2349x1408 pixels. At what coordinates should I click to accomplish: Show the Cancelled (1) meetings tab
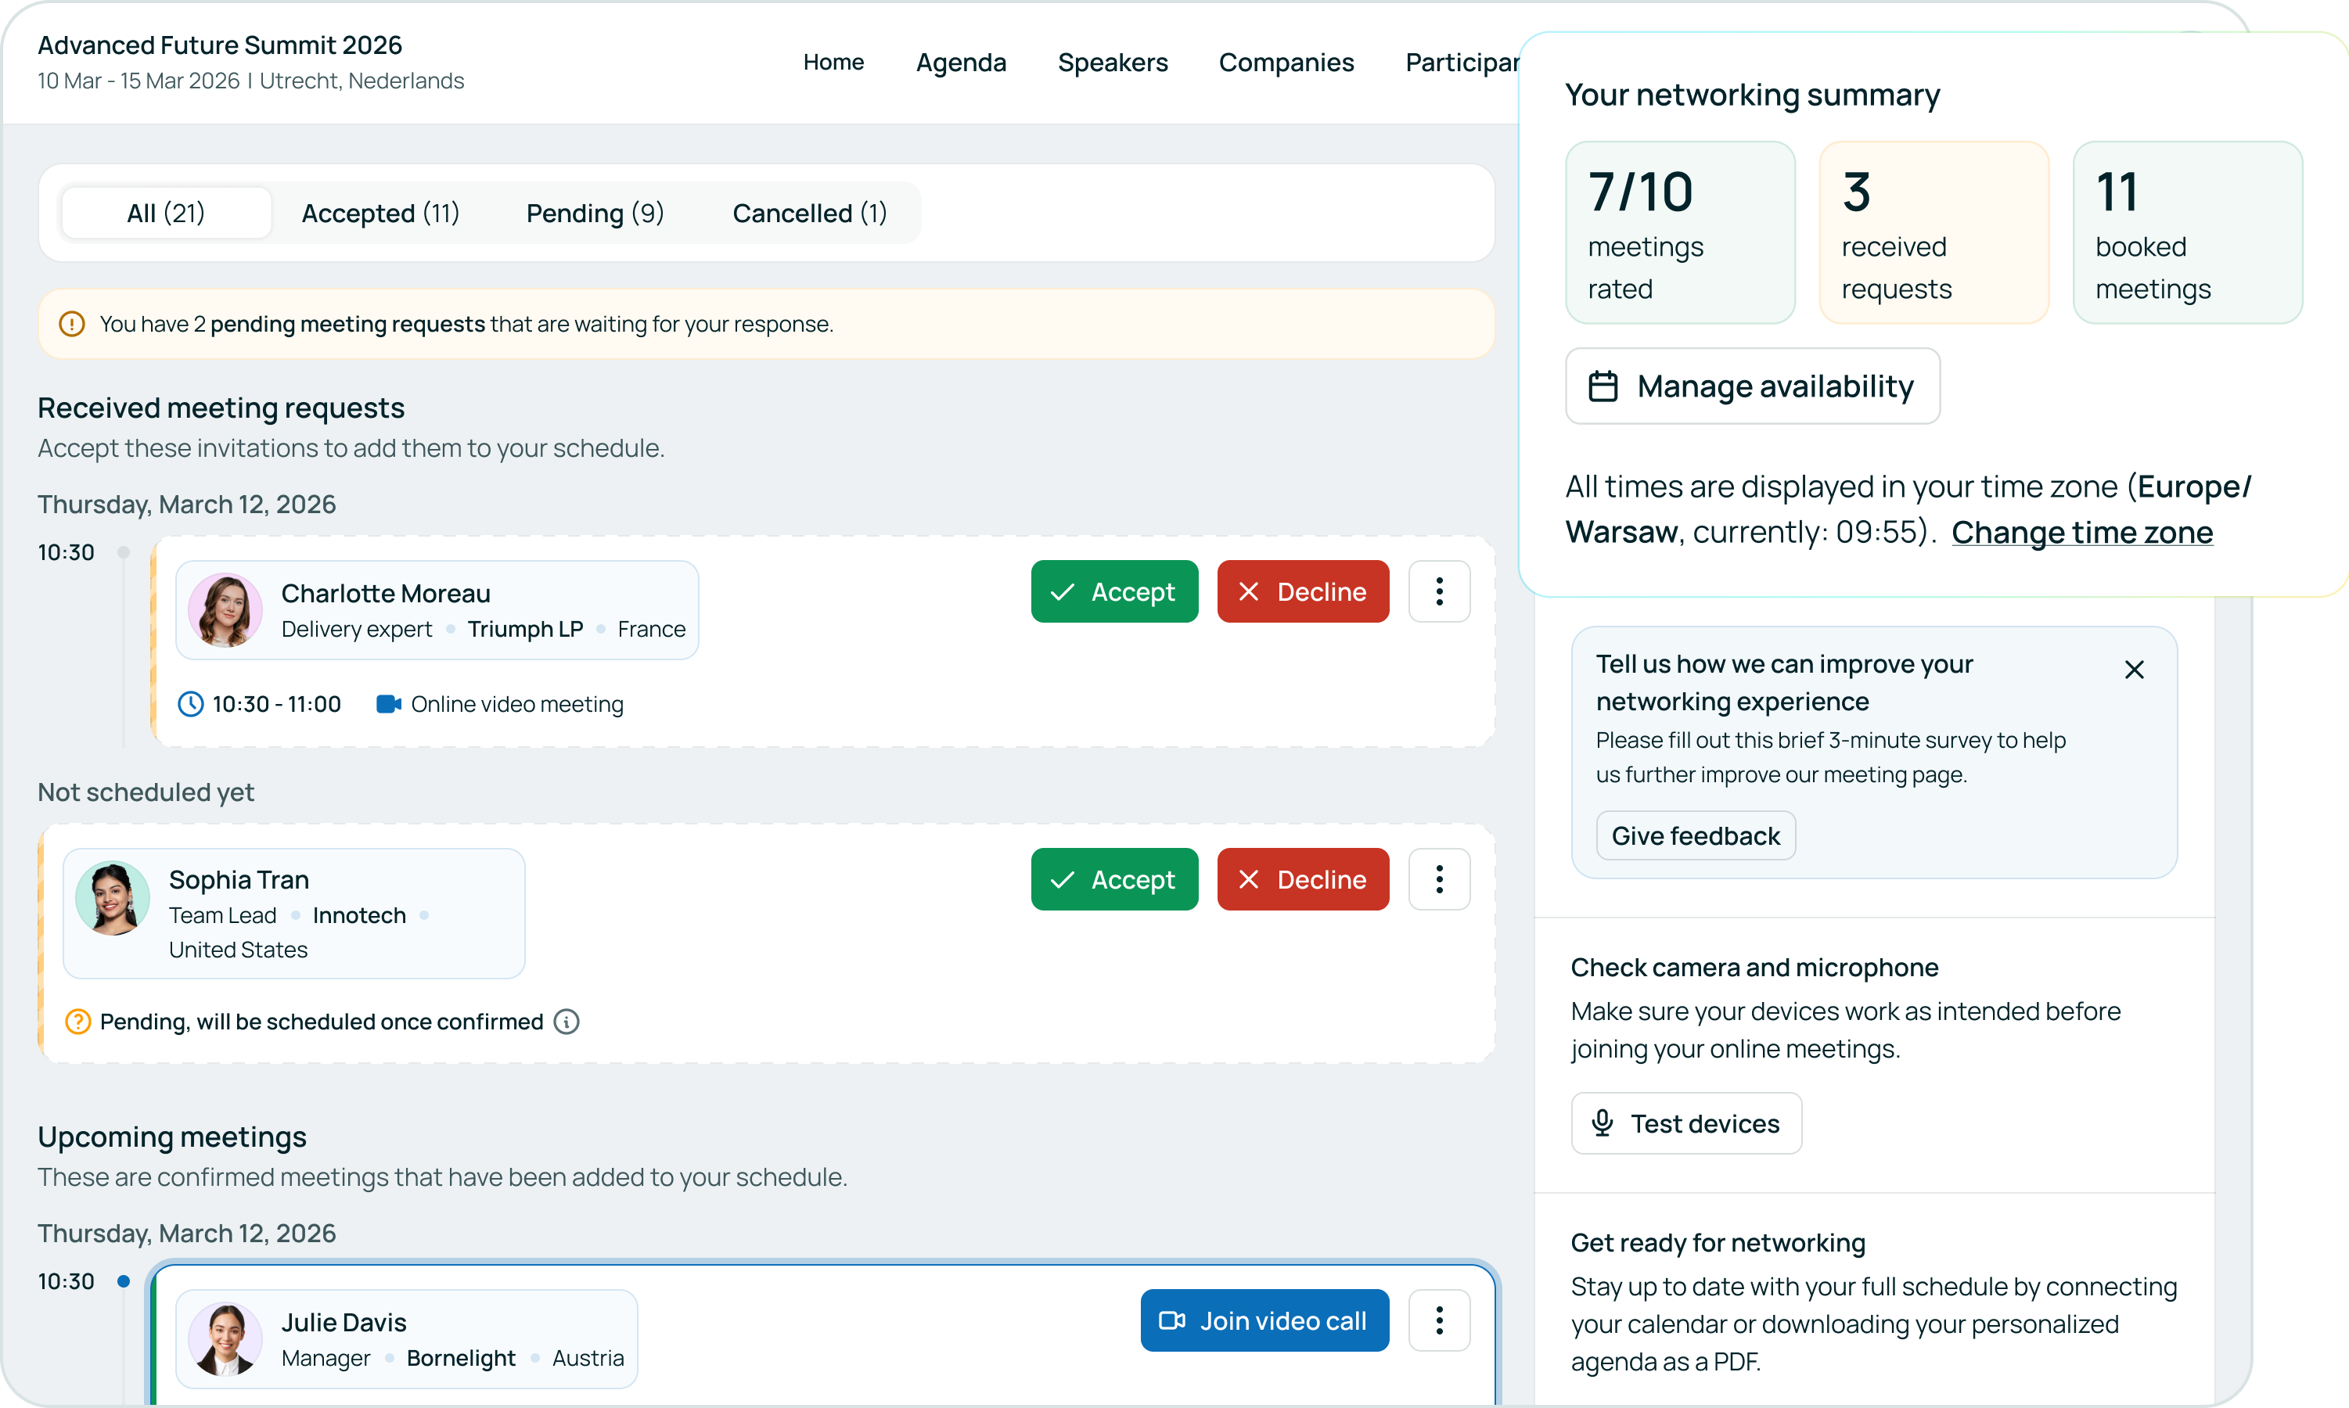tap(810, 213)
